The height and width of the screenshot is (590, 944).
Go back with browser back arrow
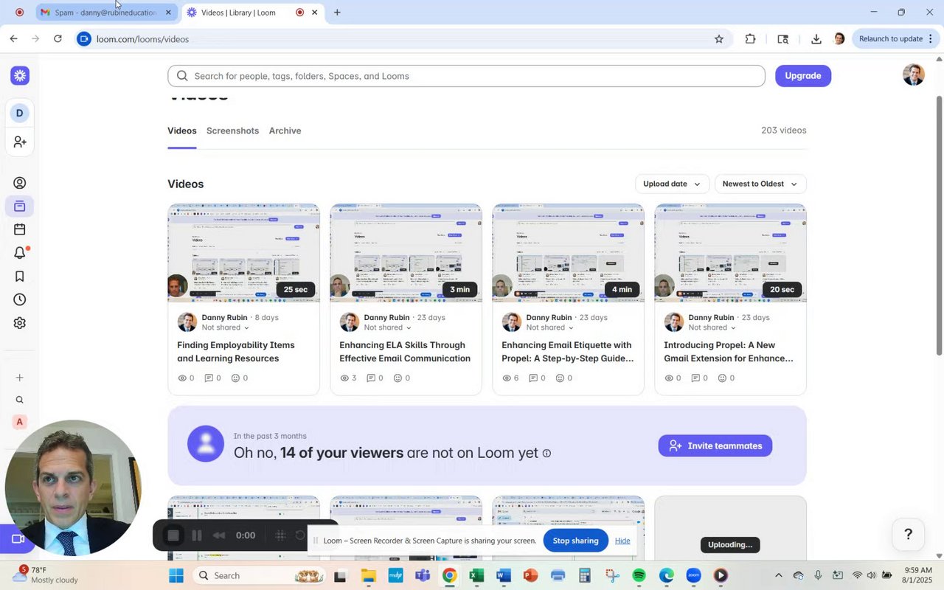click(x=13, y=38)
